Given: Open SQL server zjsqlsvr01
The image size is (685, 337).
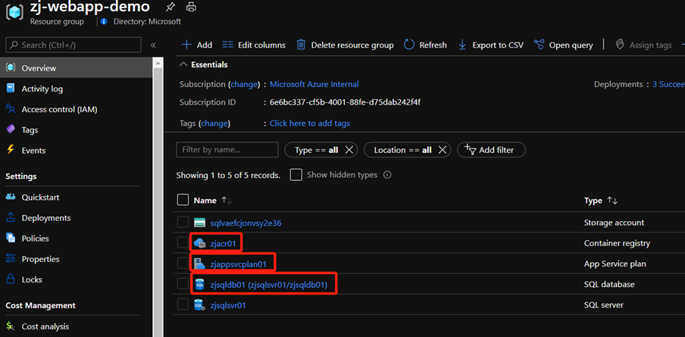Looking at the screenshot, I should click(228, 305).
